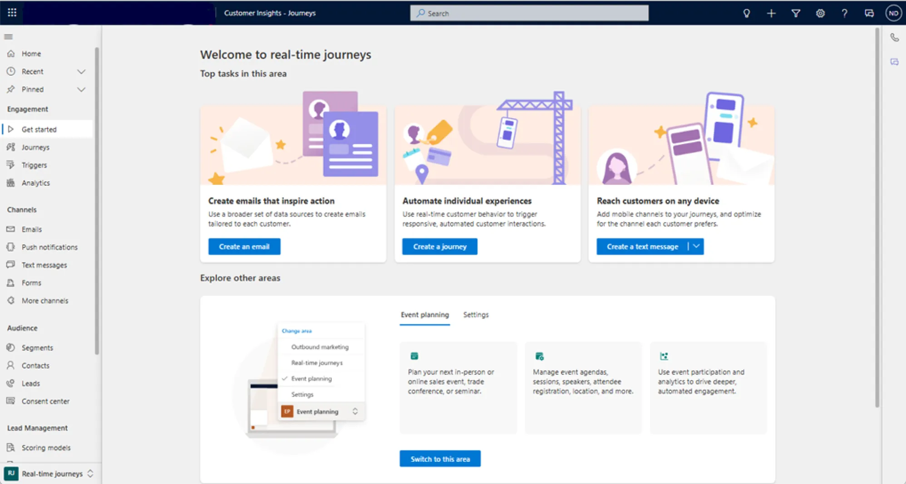Open the settings gear icon
This screenshot has height=484, width=906.
pos(820,13)
